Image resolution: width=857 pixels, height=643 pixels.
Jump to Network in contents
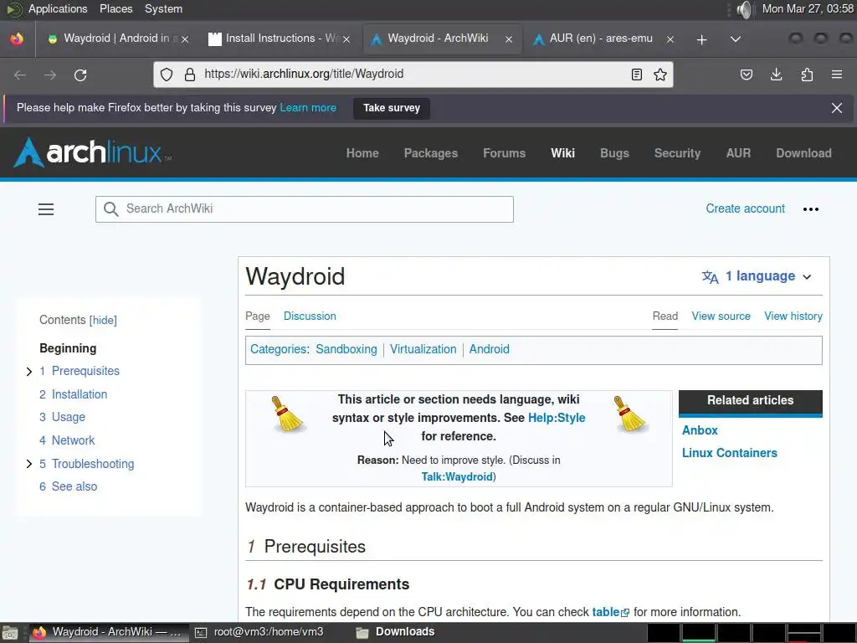(x=67, y=440)
